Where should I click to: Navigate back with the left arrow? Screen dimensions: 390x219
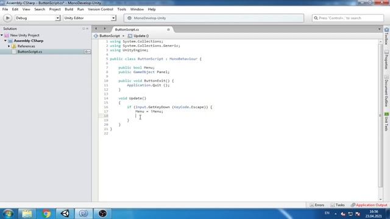pyautogui.click(x=96, y=29)
